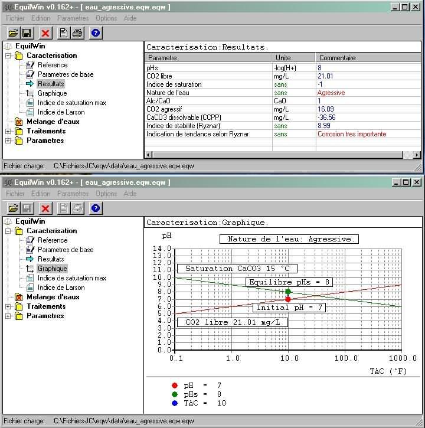Viewport: 425px width, 428px height.
Task: Expand Parametres node in top window tree
Action: pos(8,141)
